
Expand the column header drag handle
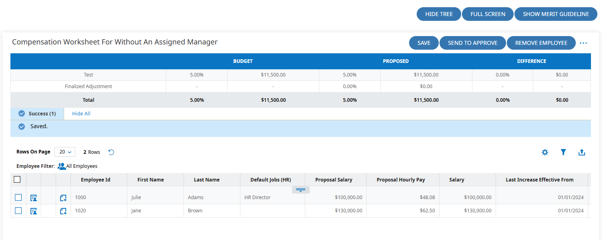click(301, 190)
